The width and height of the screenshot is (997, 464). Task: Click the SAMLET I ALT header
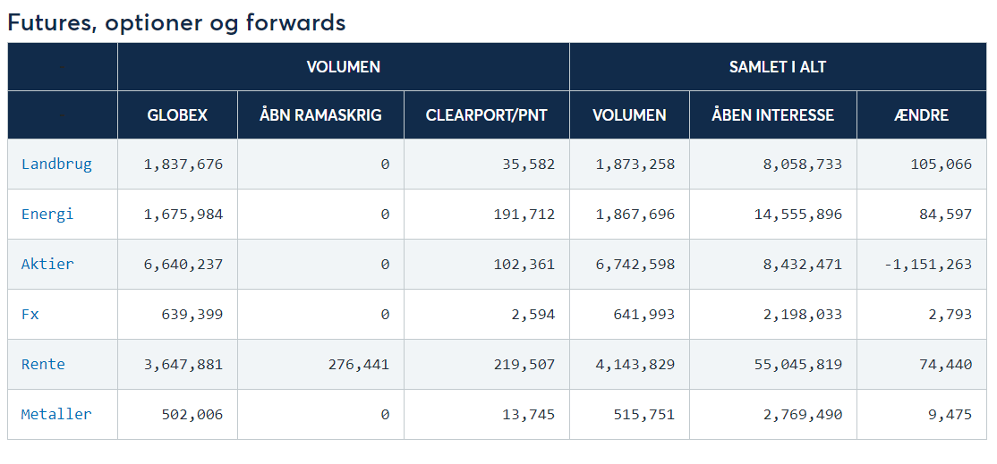778,67
